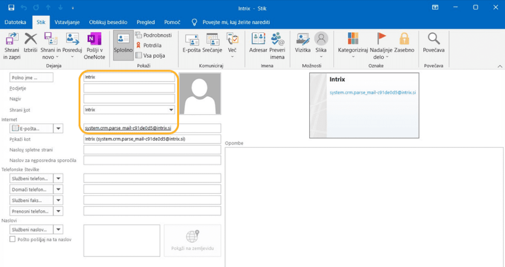Click the Službeni faks button

click(31, 200)
